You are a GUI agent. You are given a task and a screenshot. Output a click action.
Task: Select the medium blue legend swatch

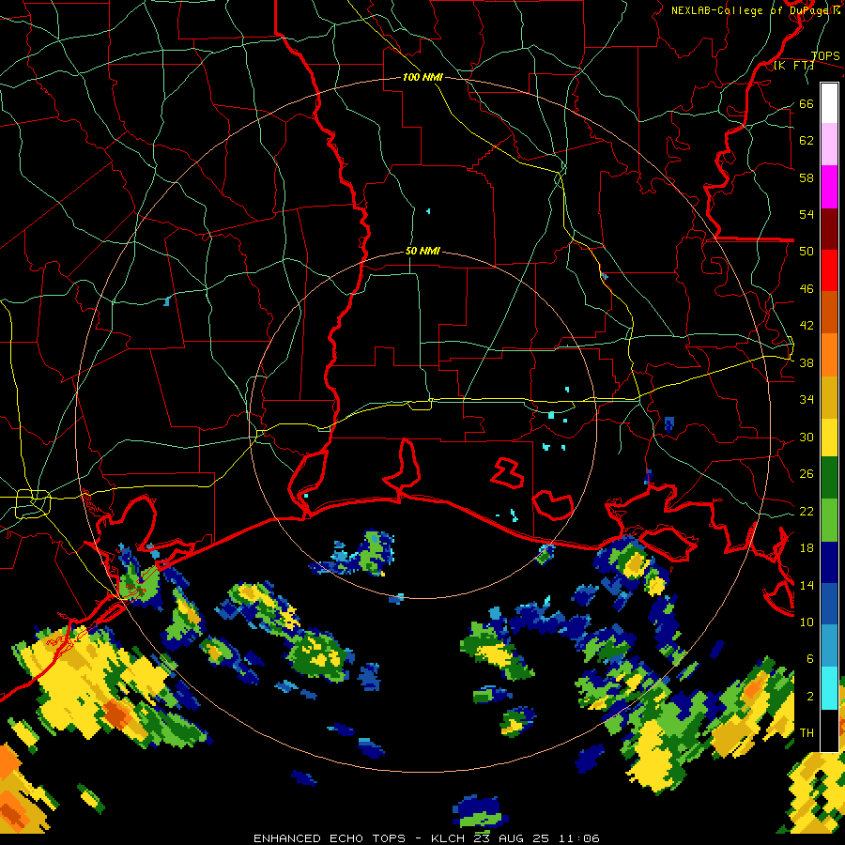(x=829, y=604)
